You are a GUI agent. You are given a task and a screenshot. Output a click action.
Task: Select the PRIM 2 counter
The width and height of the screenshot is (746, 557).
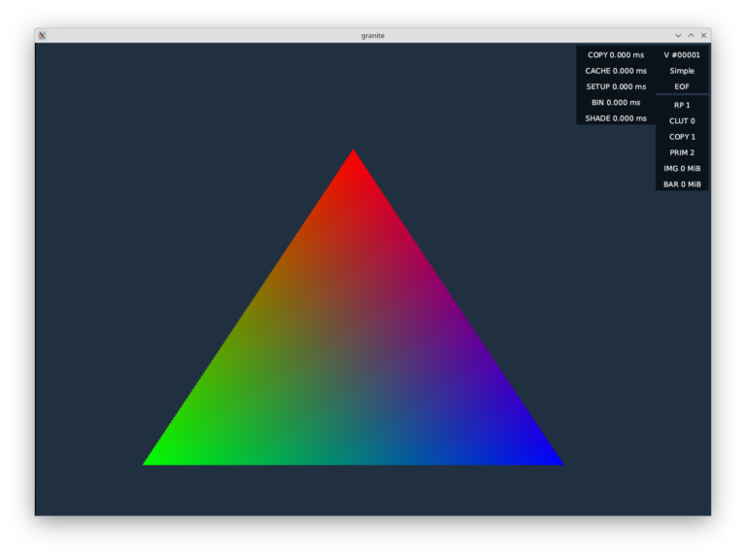682,152
